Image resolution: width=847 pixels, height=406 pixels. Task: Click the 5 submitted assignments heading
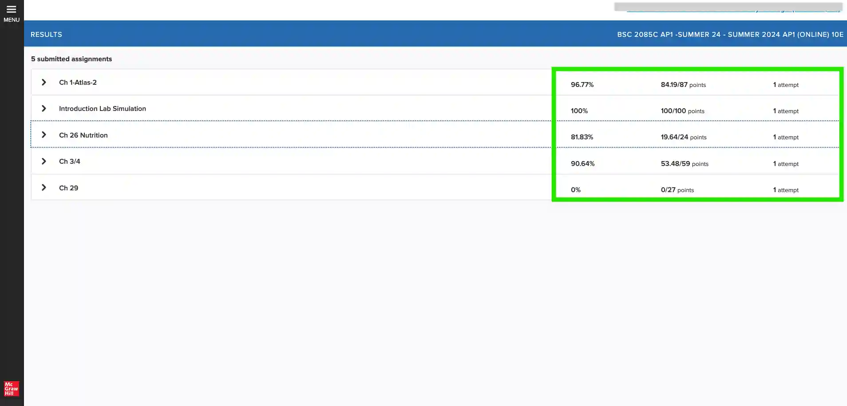tap(71, 59)
